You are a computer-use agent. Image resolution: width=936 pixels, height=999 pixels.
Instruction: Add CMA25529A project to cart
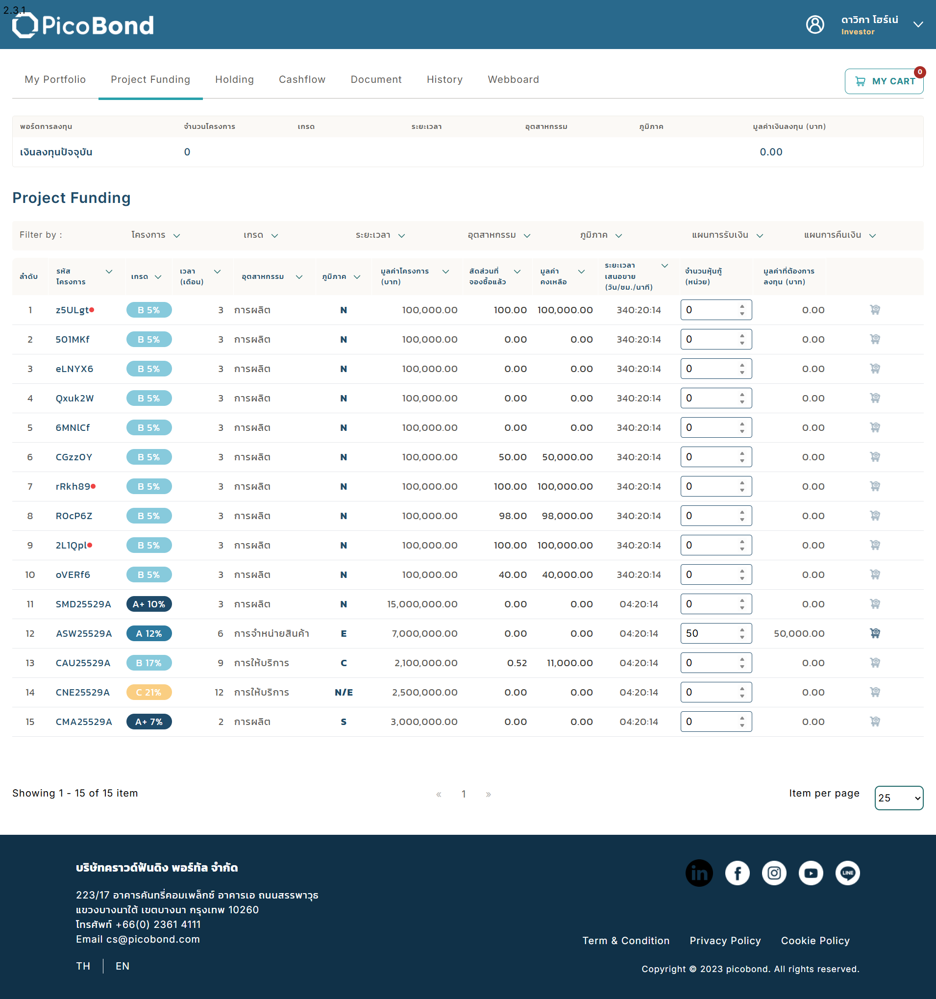tap(875, 721)
